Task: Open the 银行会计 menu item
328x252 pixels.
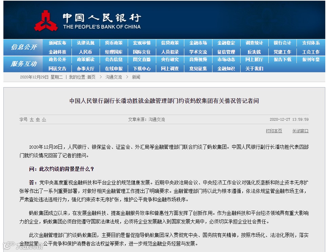Action: (282, 43)
